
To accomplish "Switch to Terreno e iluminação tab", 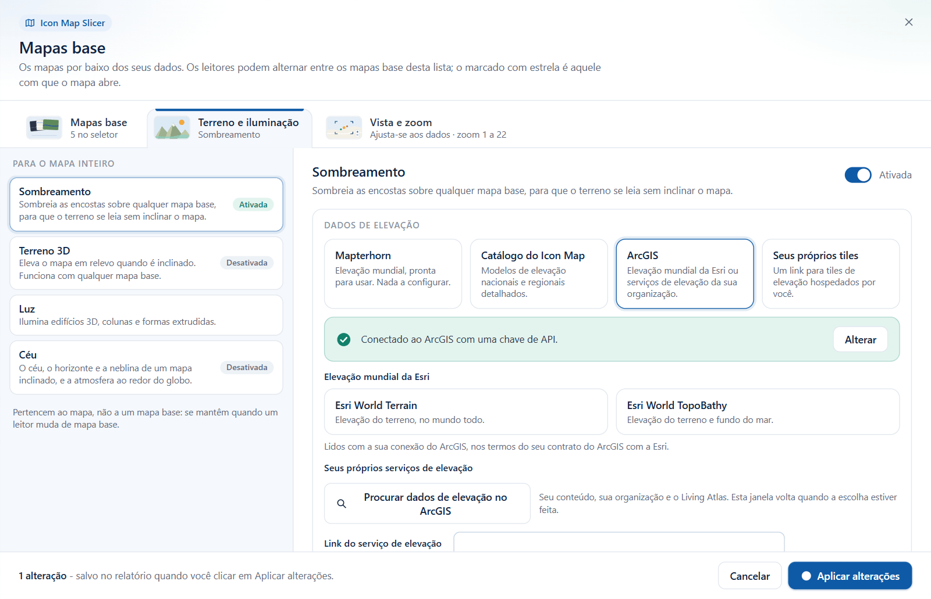I will pos(229,128).
